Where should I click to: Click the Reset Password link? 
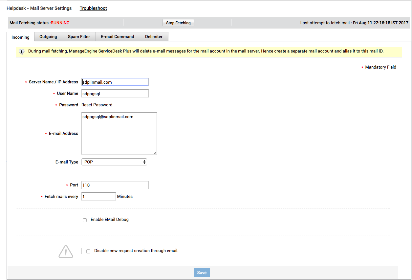pyautogui.click(x=97, y=105)
